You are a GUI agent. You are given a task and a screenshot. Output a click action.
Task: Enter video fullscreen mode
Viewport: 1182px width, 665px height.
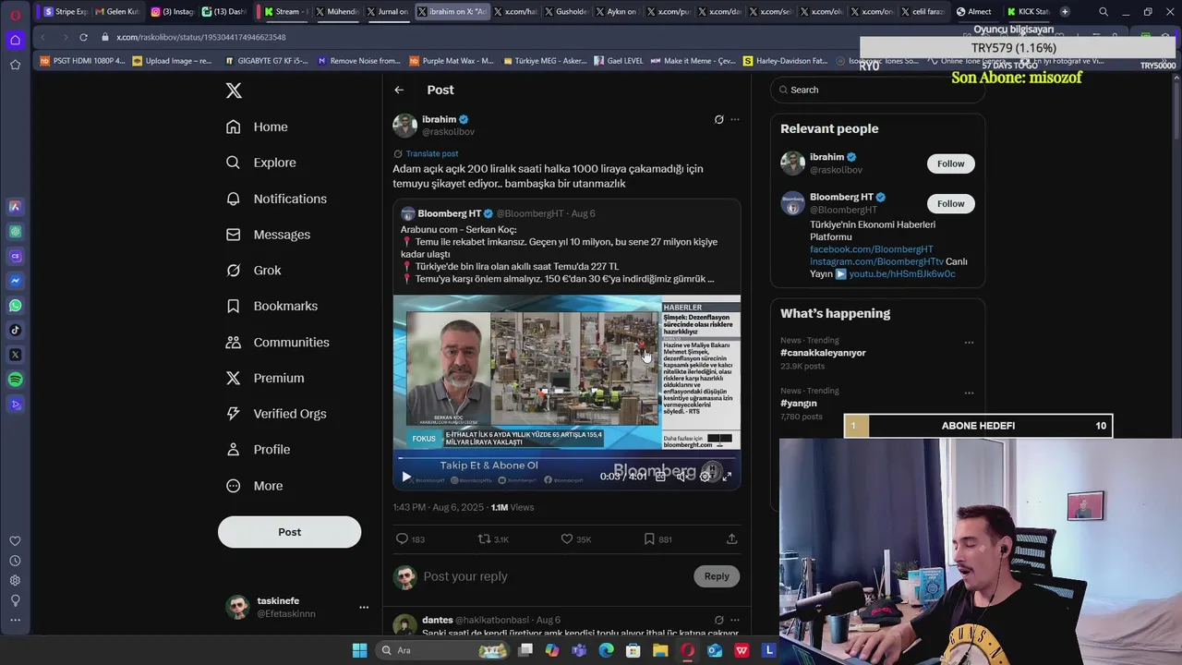pyautogui.click(x=727, y=477)
